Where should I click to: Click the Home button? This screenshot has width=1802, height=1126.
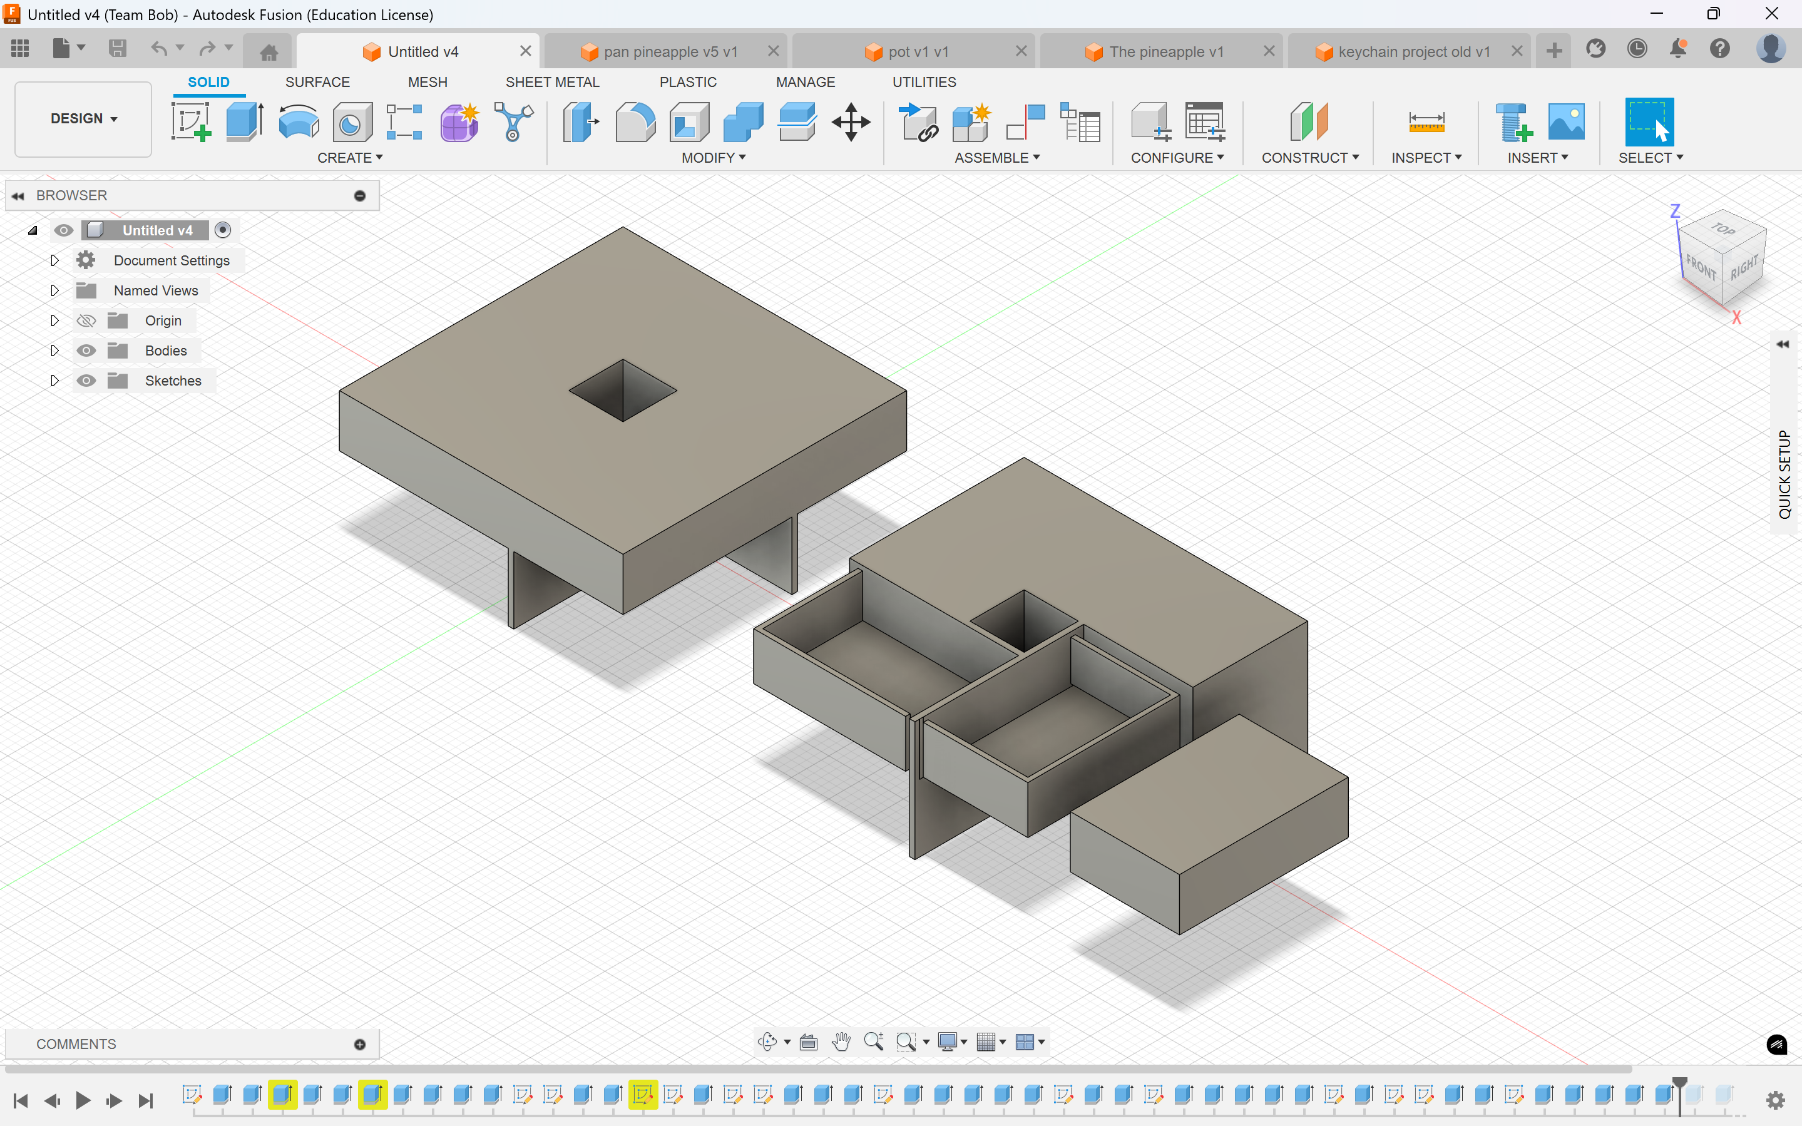coord(269,51)
